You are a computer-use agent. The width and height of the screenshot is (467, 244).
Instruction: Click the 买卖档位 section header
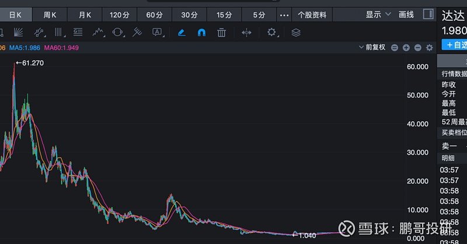[x=454, y=133]
